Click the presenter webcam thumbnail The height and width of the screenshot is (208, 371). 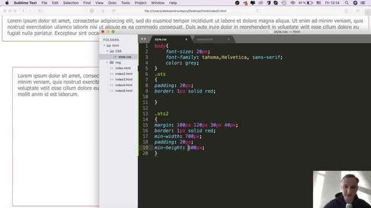[342, 190]
